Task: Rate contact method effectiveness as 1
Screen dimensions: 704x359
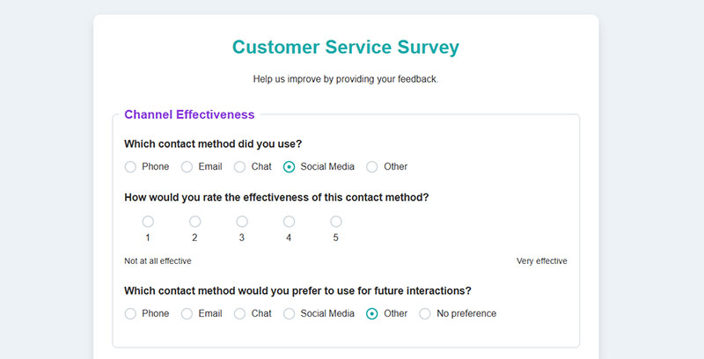Action: 148,222
